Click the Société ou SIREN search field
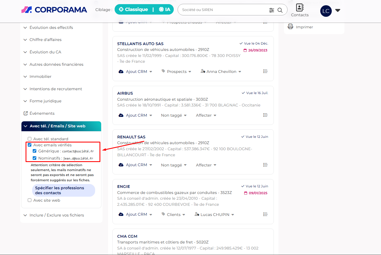 click(x=223, y=10)
